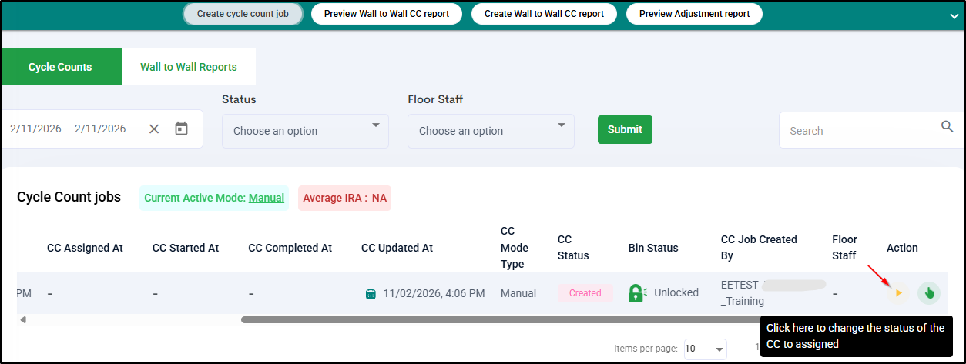Click Preview Adjustment report button
Viewport: 966px width, 364px height.
click(694, 14)
